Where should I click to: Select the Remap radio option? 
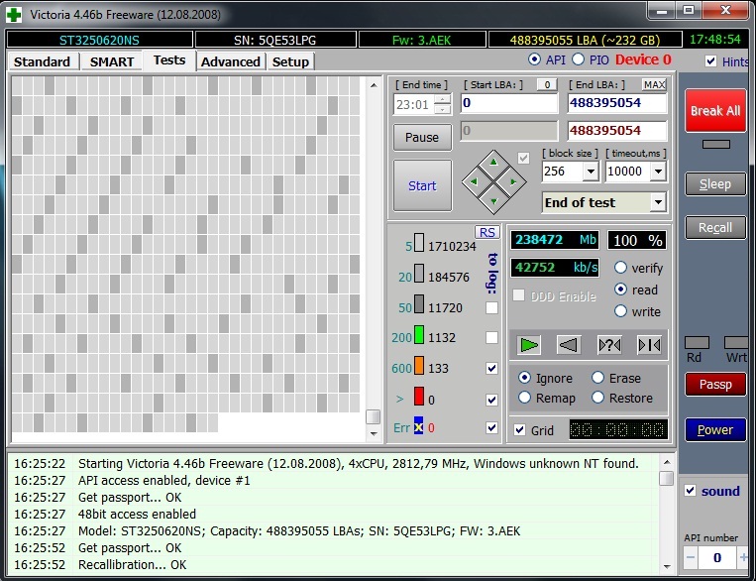tap(525, 398)
